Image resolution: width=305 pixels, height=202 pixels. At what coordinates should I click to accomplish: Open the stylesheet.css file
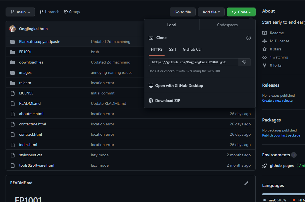(x=31, y=155)
